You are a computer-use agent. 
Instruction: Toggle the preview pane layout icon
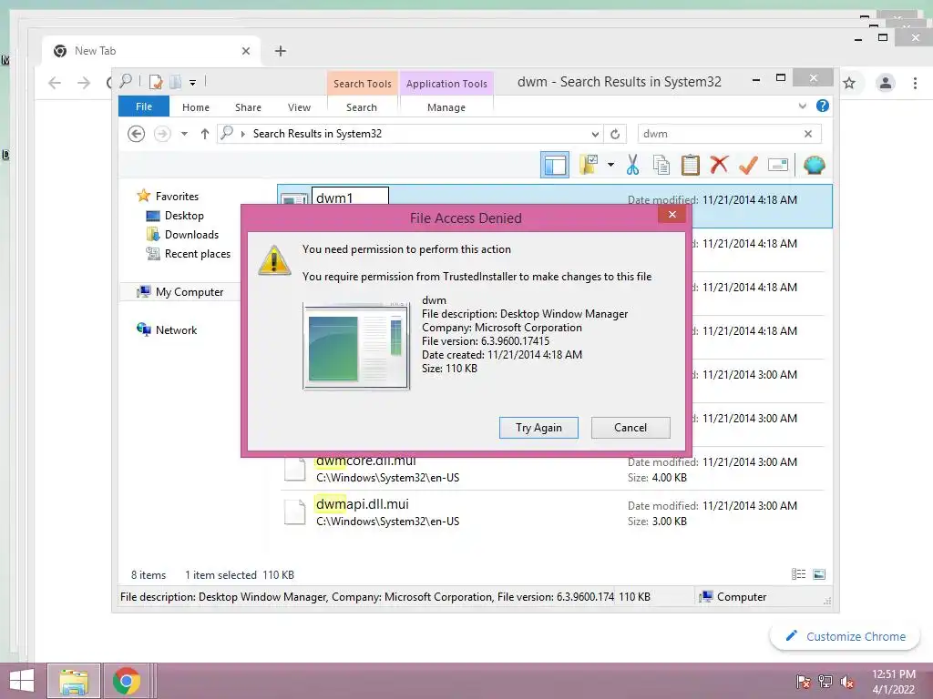(555, 165)
